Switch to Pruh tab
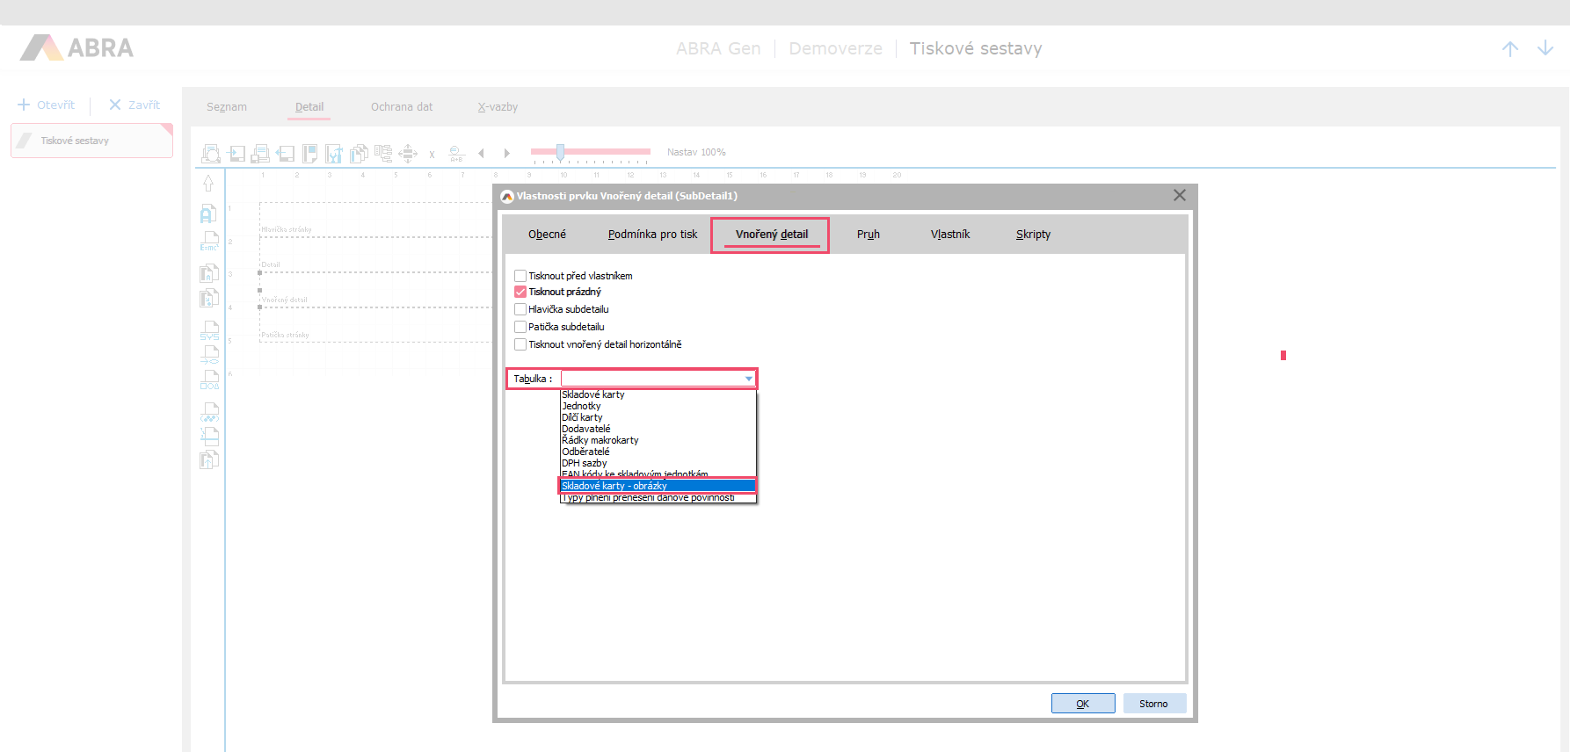This screenshot has width=1570, height=752. click(x=869, y=235)
